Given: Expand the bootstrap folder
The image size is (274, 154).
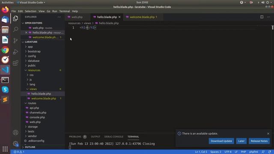Looking at the screenshot, I should (x=34, y=51).
